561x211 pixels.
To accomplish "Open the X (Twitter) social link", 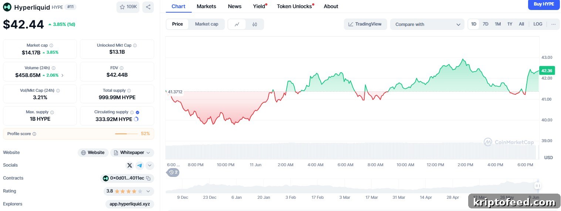I will pyautogui.click(x=129, y=165).
